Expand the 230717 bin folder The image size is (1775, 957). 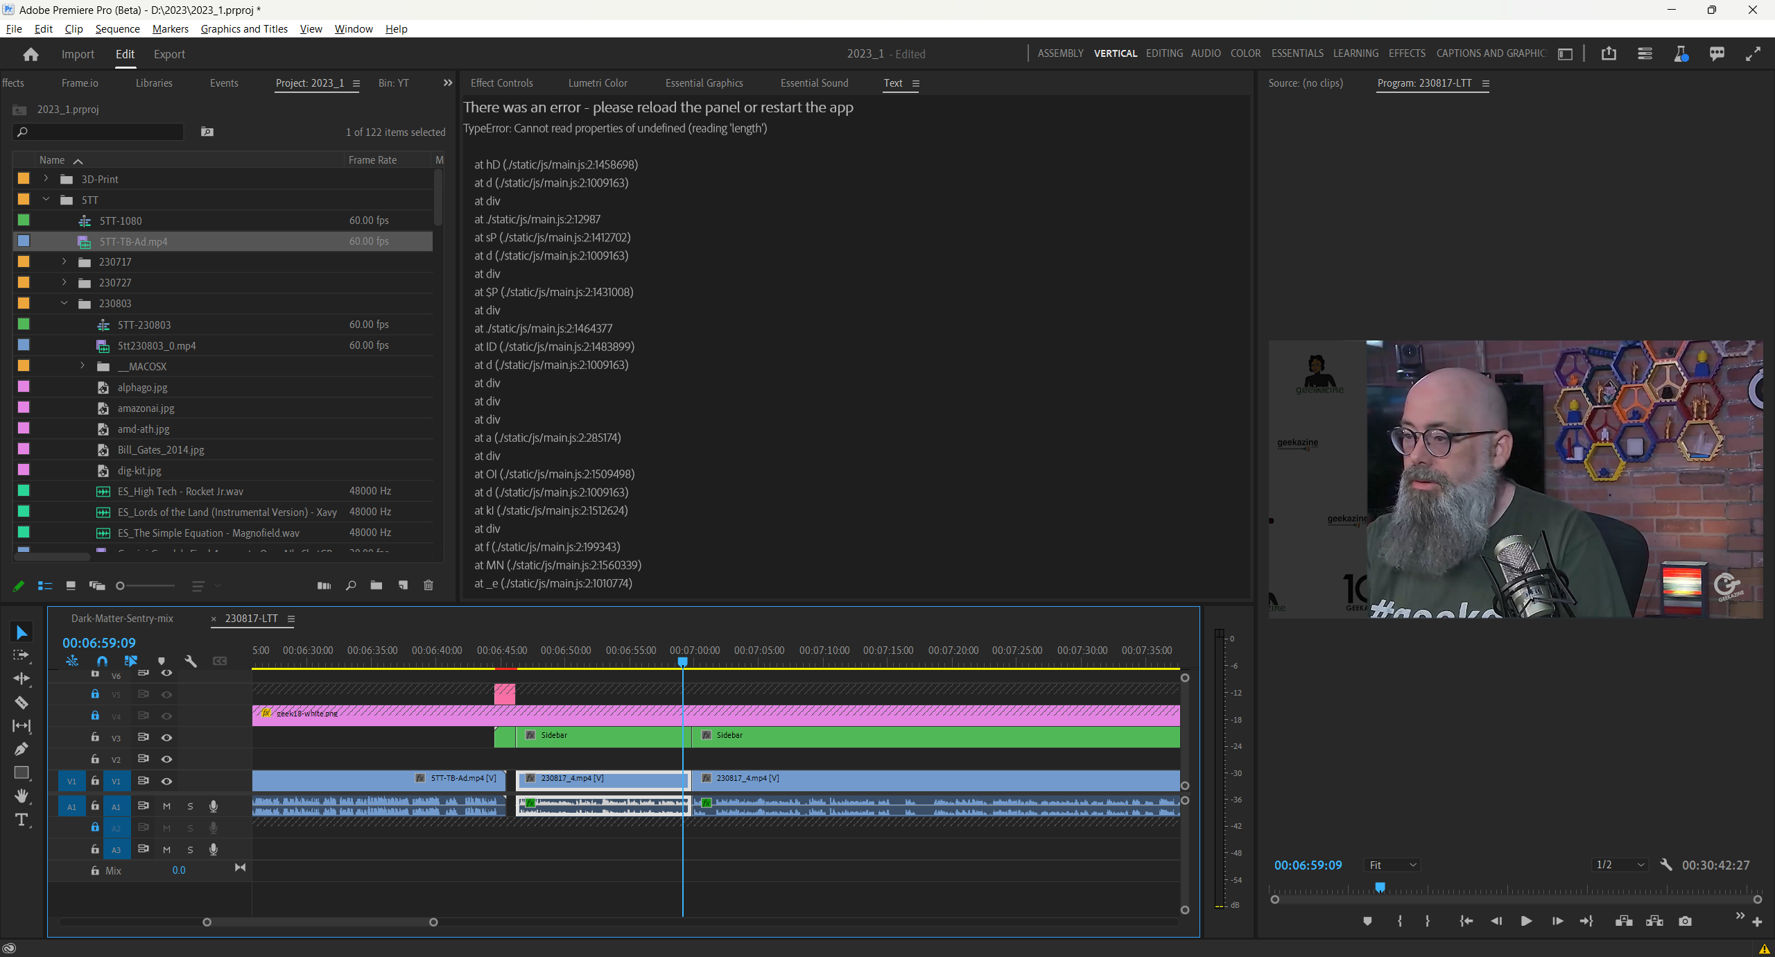pos(64,261)
